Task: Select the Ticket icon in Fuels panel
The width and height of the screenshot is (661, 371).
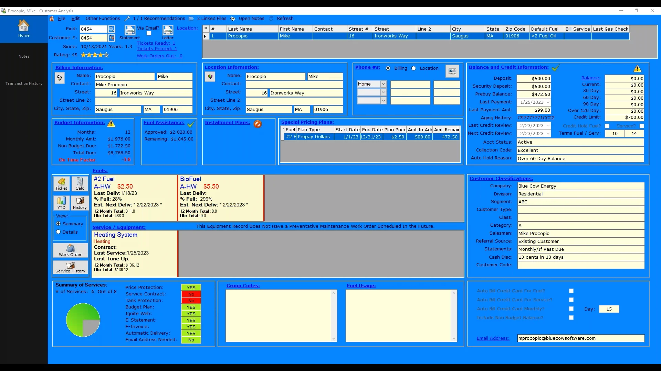Action: (x=61, y=184)
